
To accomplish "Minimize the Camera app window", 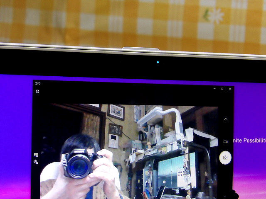I will pyautogui.click(x=214, y=89).
